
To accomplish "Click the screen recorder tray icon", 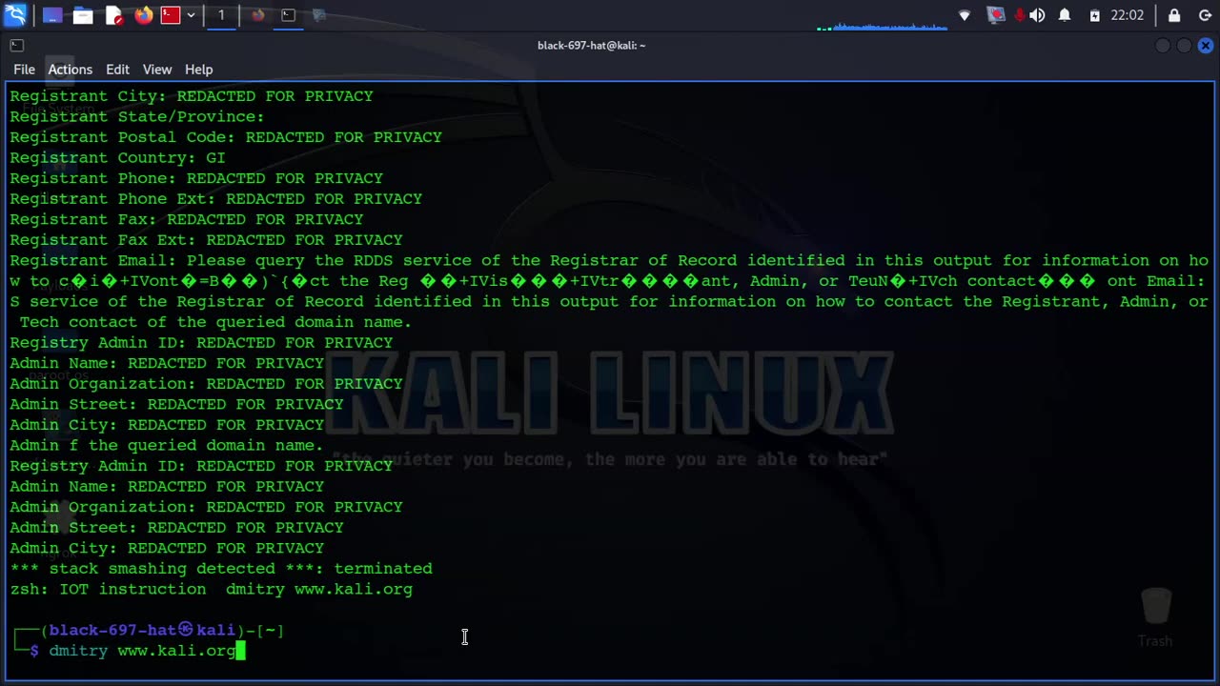I will pyautogui.click(x=996, y=15).
